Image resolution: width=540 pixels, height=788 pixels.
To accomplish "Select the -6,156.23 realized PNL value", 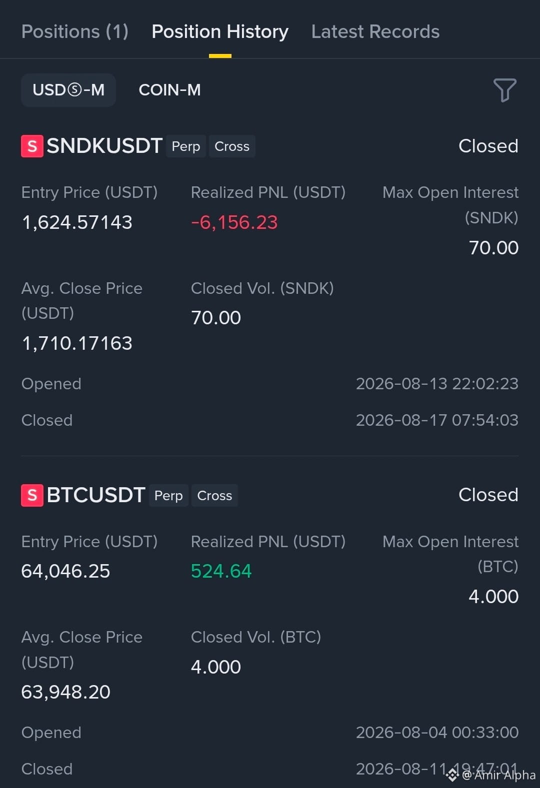I will pyautogui.click(x=234, y=222).
